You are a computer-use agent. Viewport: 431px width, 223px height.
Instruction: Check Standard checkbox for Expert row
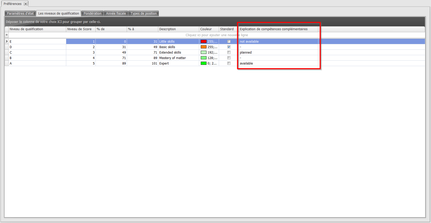tap(229, 63)
